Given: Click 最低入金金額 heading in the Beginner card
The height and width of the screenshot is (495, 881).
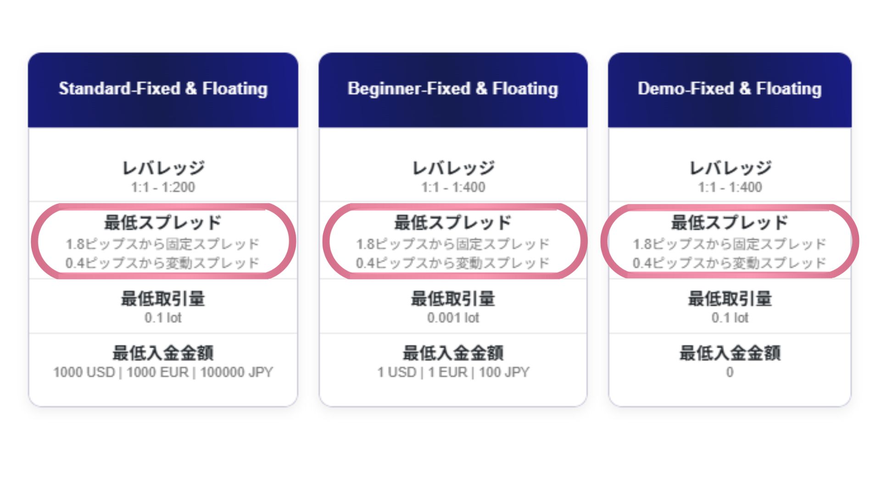Looking at the screenshot, I should [x=453, y=353].
